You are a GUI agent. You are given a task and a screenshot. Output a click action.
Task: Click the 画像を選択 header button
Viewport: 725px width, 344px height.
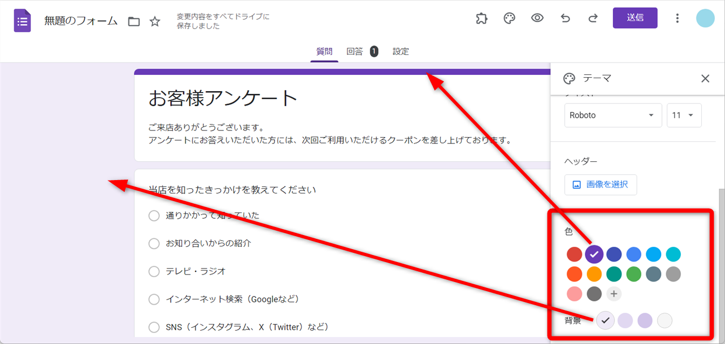600,184
